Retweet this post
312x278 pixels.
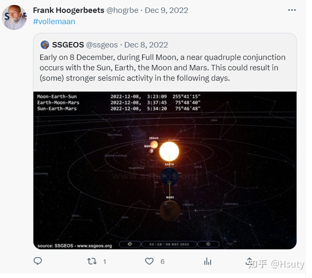click(92, 261)
